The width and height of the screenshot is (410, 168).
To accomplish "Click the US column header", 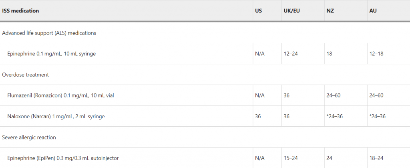I will [x=259, y=11].
